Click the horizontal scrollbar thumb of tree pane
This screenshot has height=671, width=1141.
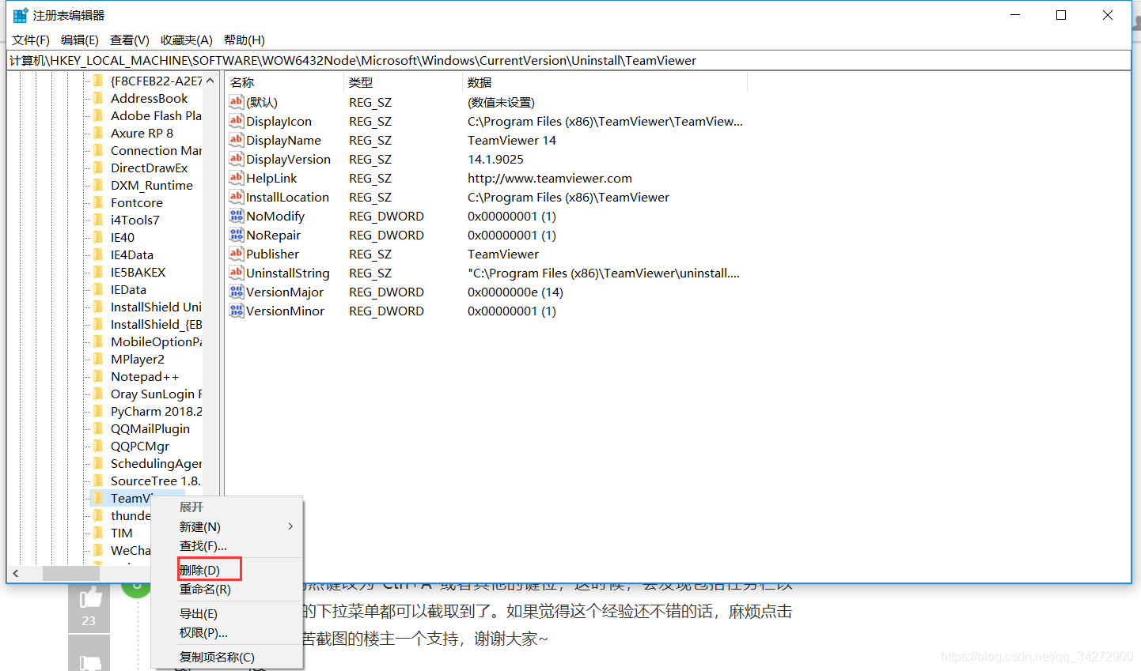(x=71, y=573)
